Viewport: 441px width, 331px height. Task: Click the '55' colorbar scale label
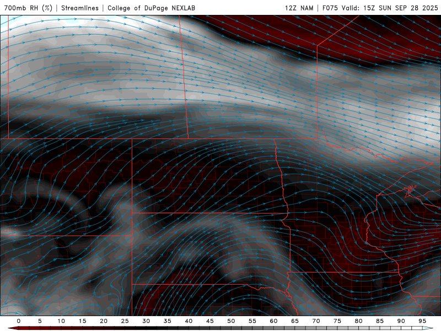[x=252, y=321]
